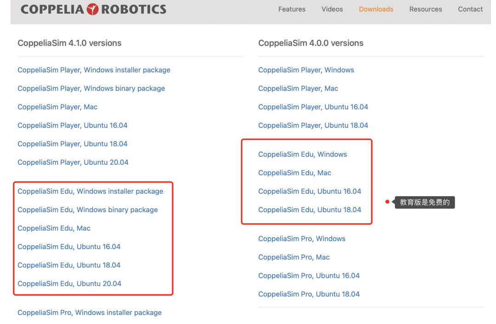Download CoppeliaSim 4.0.0 Edu for Windows
This screenshot has width=496, height=324.
(302, 154)
